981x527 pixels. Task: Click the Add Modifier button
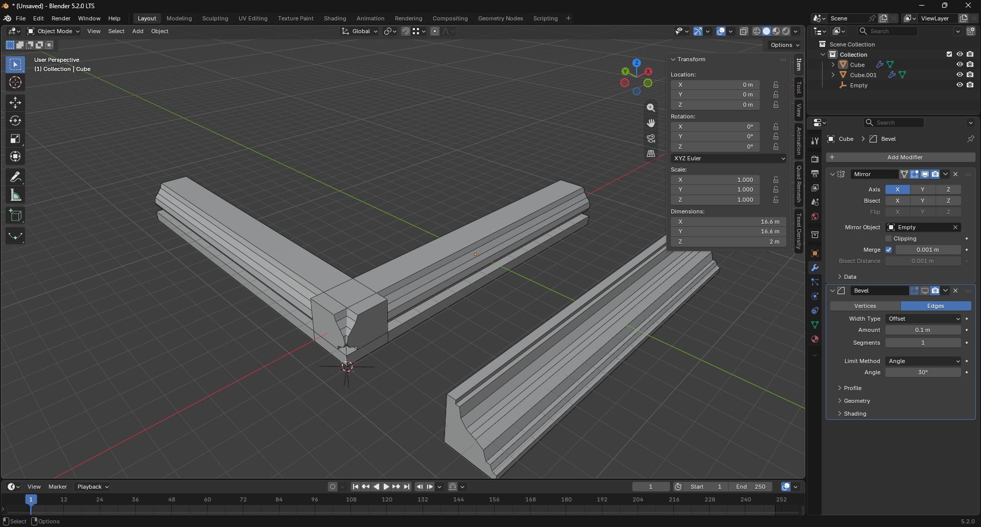[x=901, y=157]
